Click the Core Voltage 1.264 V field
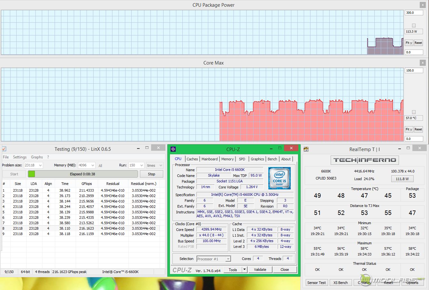This screenshot has width=429, height=290. click(x=252, y=187)
